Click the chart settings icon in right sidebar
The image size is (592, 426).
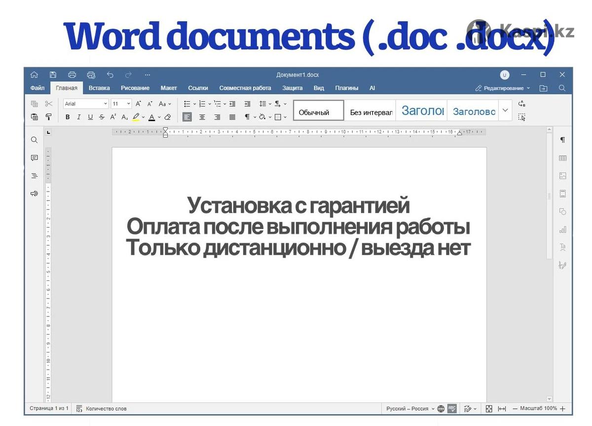pos(562,230)
